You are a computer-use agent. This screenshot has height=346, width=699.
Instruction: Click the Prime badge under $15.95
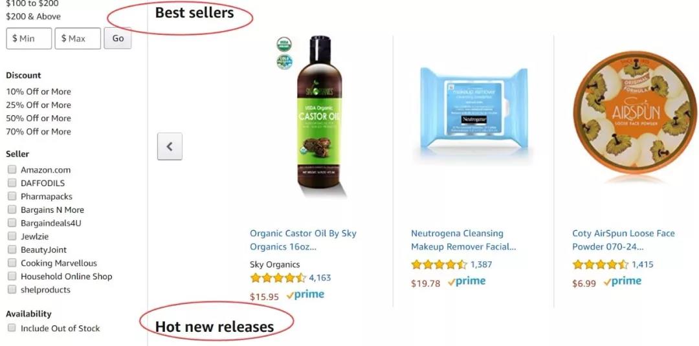point(305,295)
